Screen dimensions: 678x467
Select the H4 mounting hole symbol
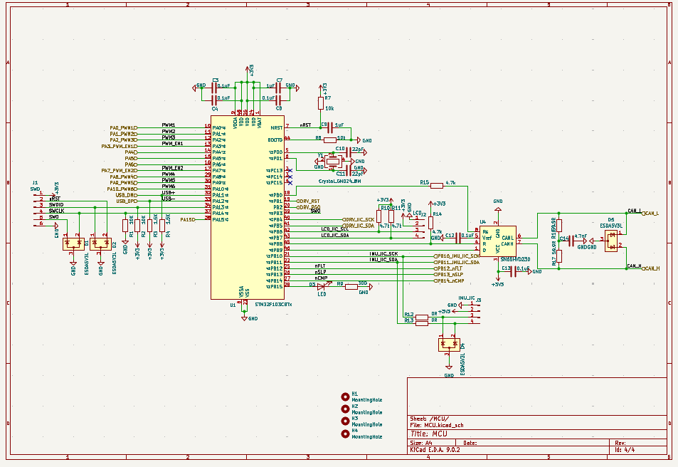346,433
